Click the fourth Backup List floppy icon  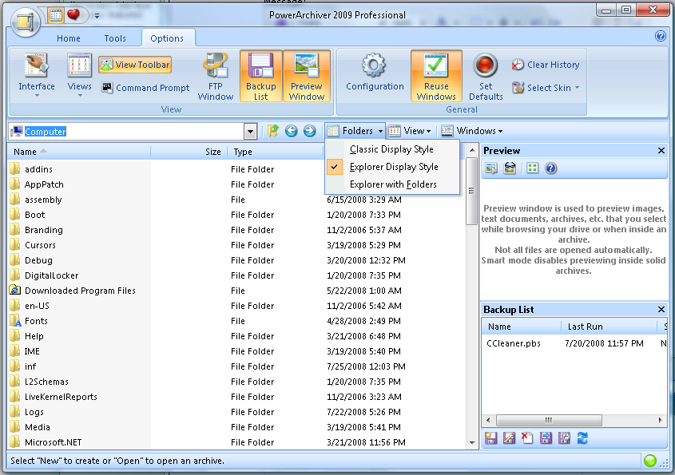546,438
